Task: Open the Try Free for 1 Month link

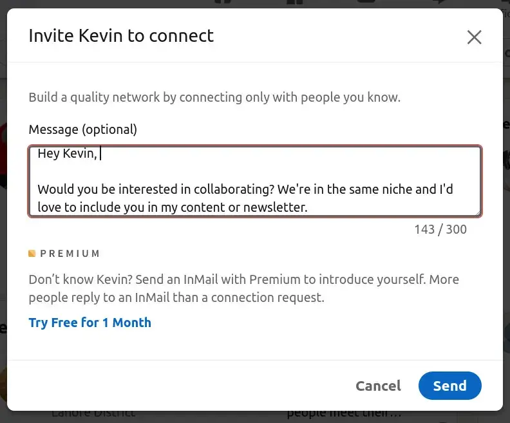Action: point(90,323)
